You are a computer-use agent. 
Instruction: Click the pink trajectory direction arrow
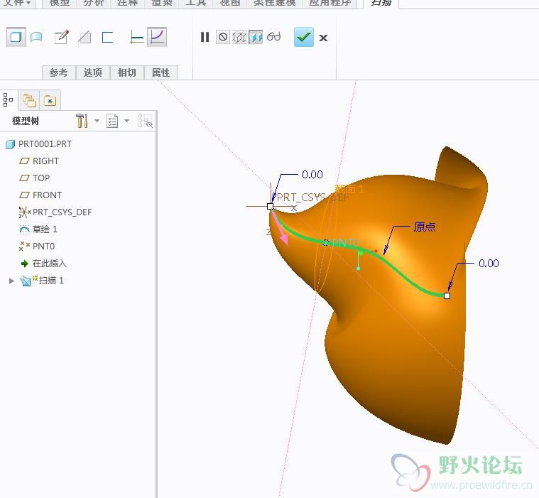coord(281,229)
